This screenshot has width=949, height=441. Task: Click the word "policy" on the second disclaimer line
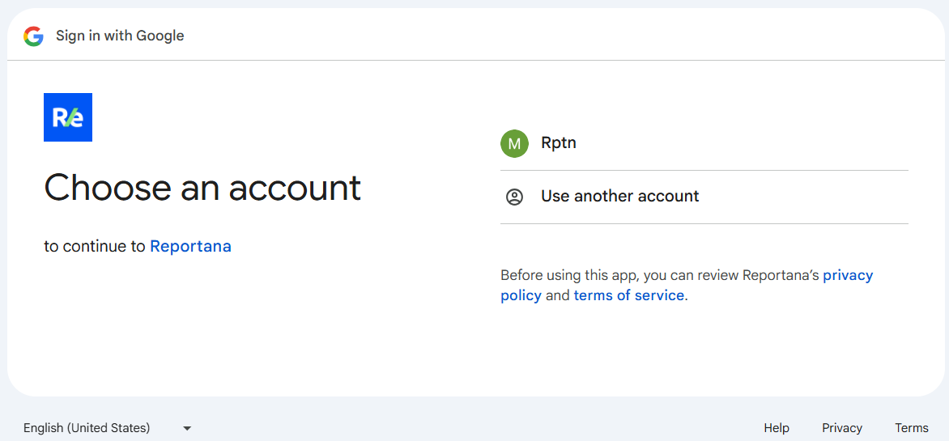coord(521,295)
